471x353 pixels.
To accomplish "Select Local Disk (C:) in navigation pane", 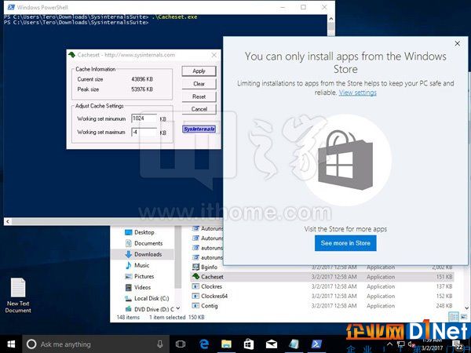I will (152, 299).
